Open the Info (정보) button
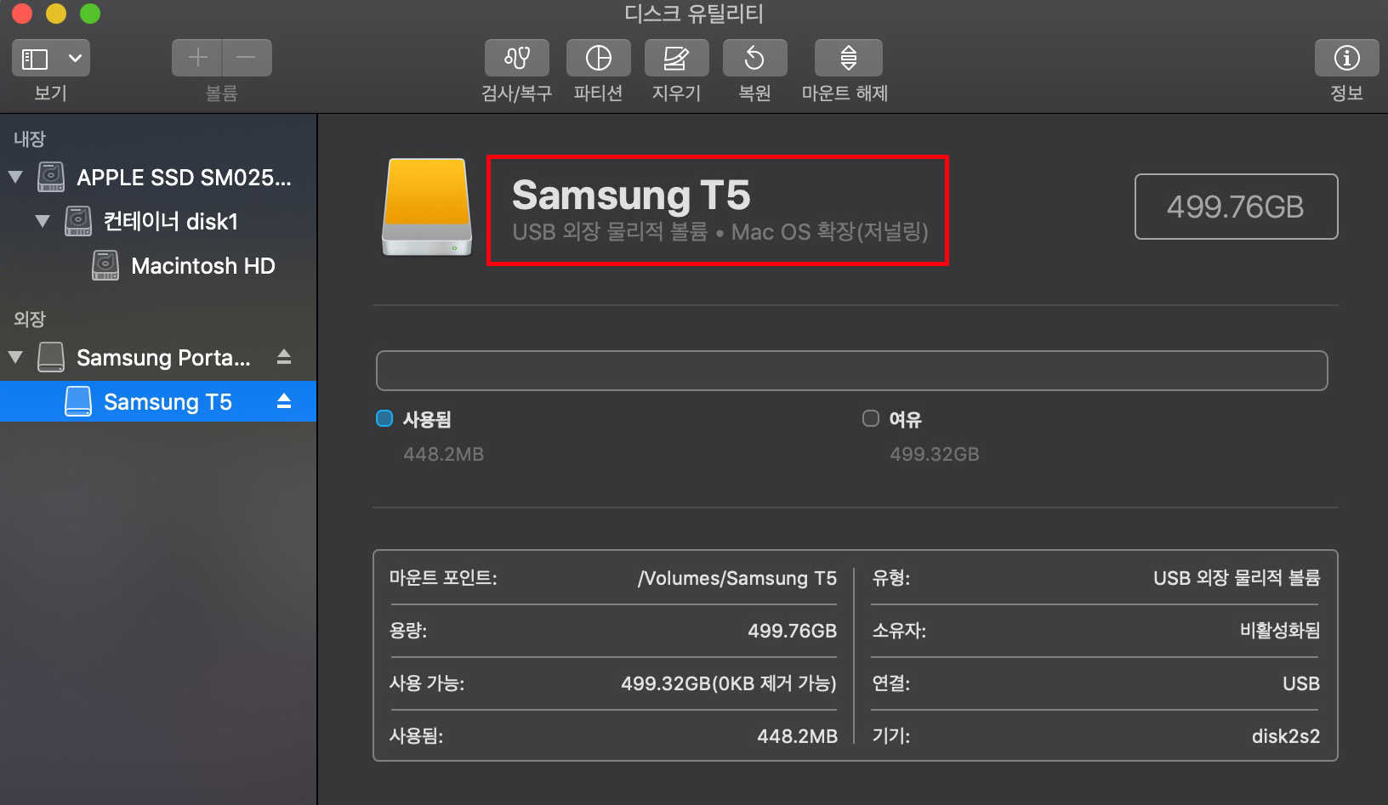Screen dimensions: 1388x805 tap(1346, 58)
